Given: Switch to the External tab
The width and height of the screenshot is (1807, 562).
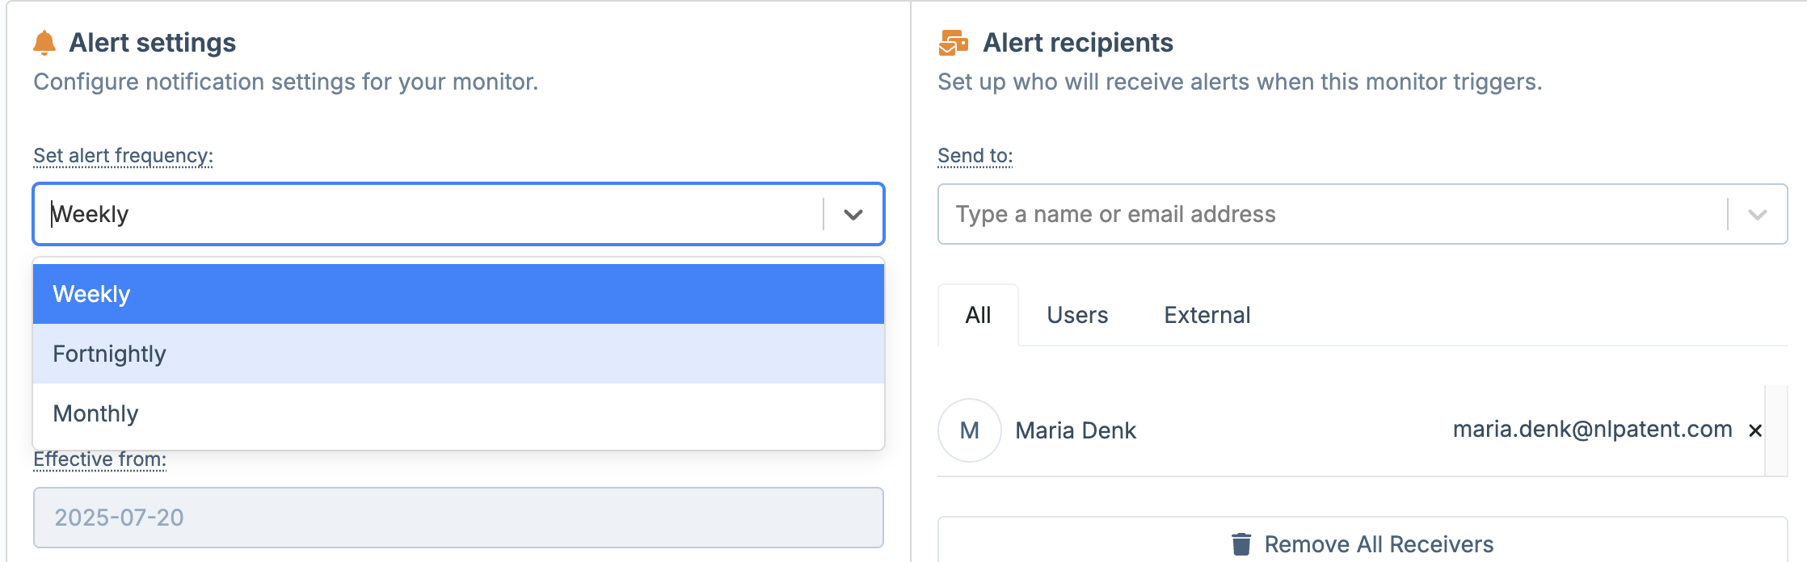Looking at the screenshot, I should pyautogui.click(x=1207, y=315).
